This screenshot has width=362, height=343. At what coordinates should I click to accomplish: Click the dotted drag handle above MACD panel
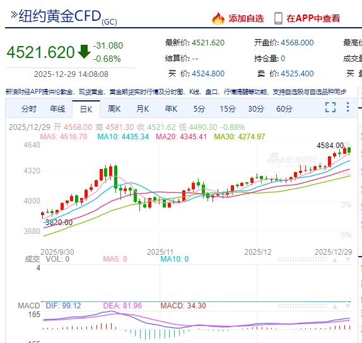pyautogui.click(x=302, y=306)
